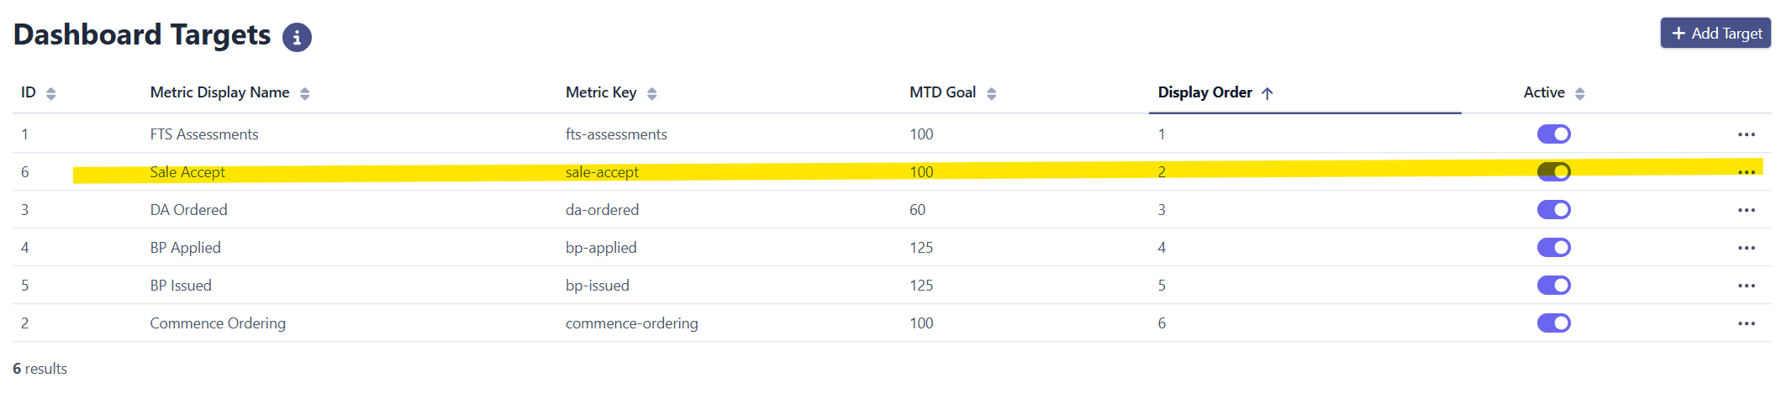Open the three-dot menu for Commence Ordering
This screenshot has height=404, width=1792.
1746,323
